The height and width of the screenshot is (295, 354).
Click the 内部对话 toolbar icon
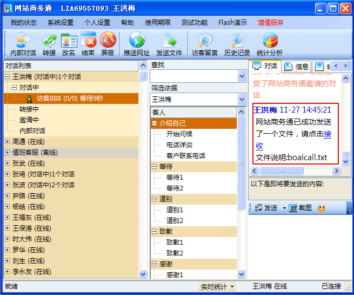[23, 44]
